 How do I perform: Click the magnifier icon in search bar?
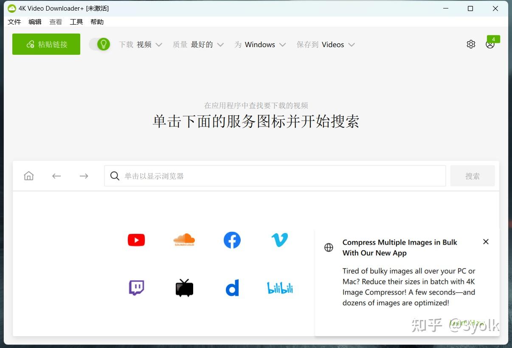click(x=115, y=176)
